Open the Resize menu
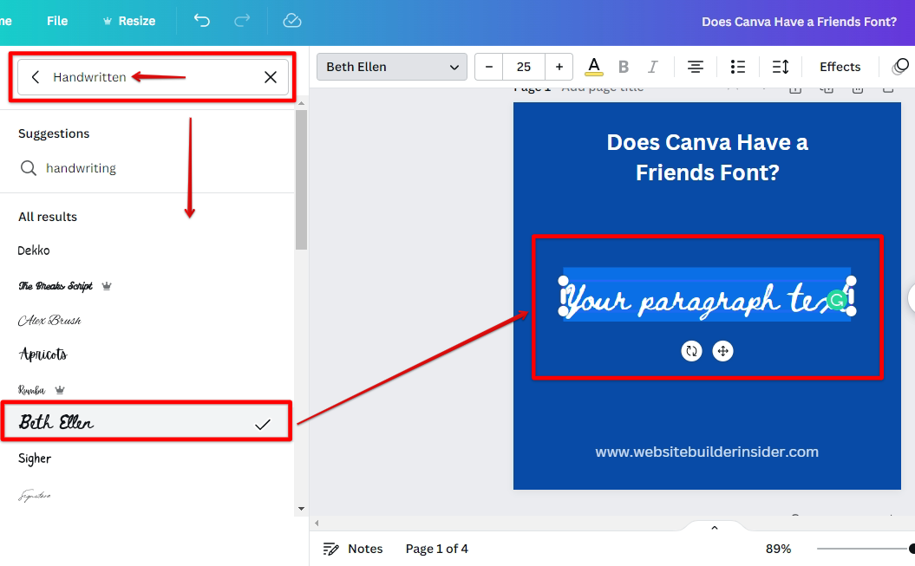 [x=129, y=21]
